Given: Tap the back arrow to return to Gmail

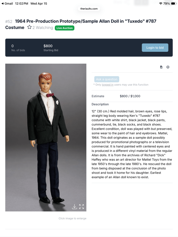Looking at the screenshot, I should point(2,3).
